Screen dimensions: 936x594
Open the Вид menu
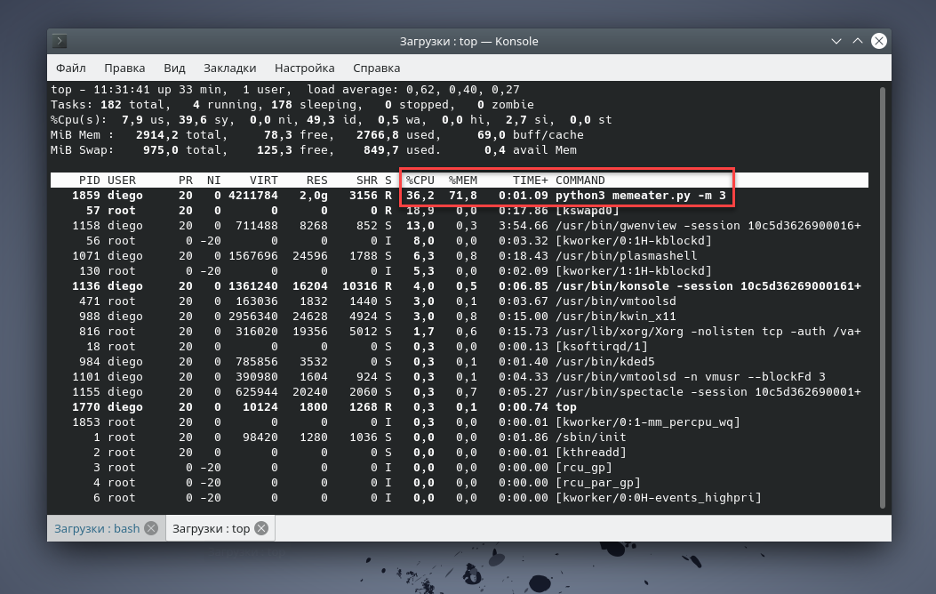[174, 68]
